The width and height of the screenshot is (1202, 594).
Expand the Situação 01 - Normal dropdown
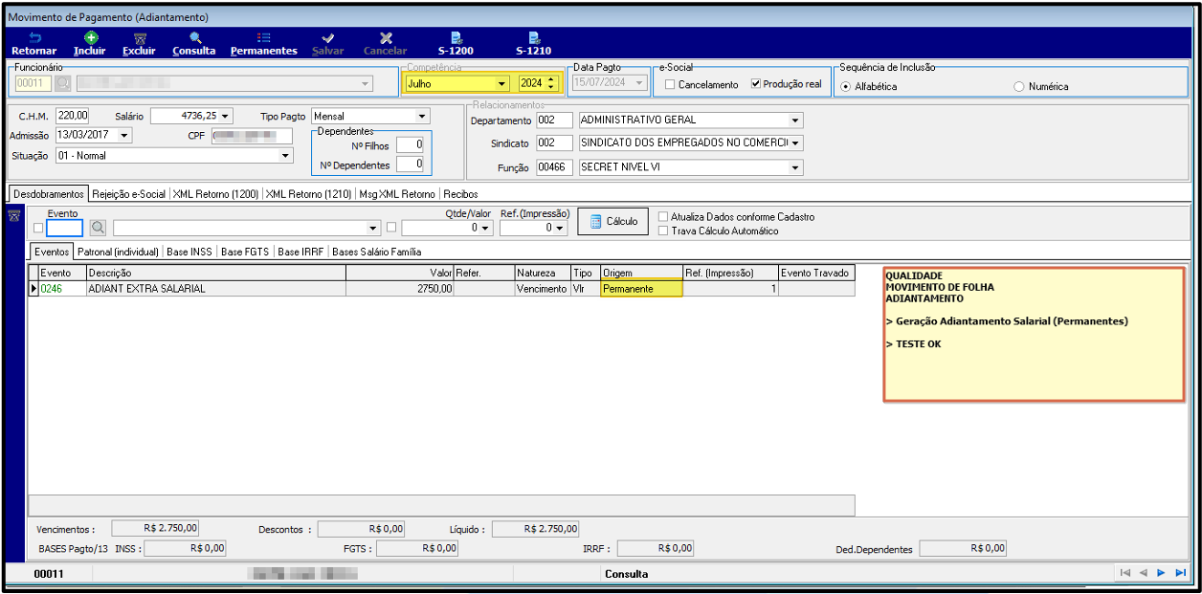coord(285,155)
